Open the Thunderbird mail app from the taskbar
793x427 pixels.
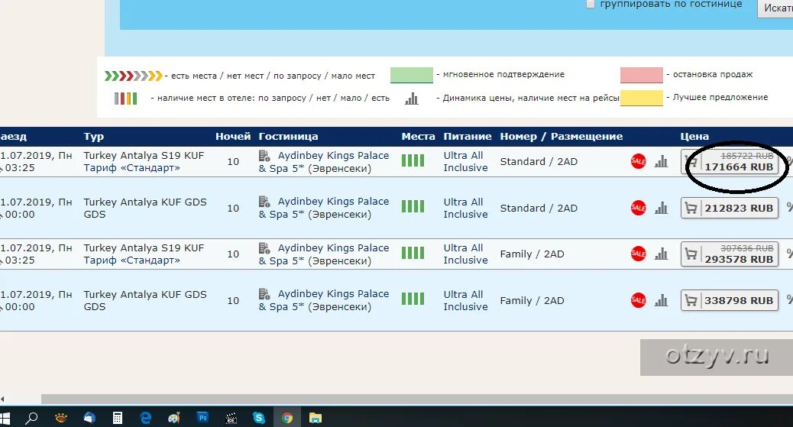tap(89, 418)
